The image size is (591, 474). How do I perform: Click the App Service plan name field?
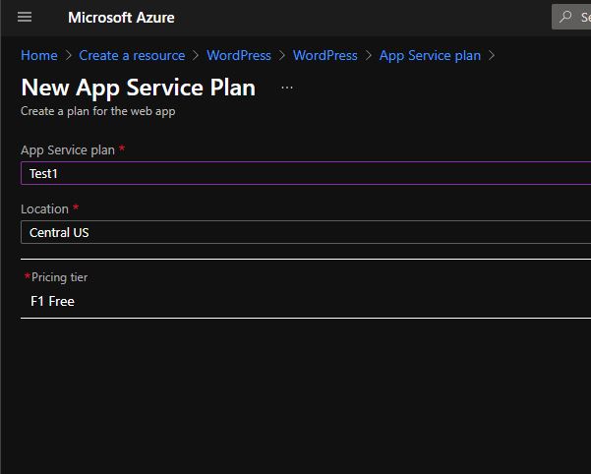[x=306, y=173]
